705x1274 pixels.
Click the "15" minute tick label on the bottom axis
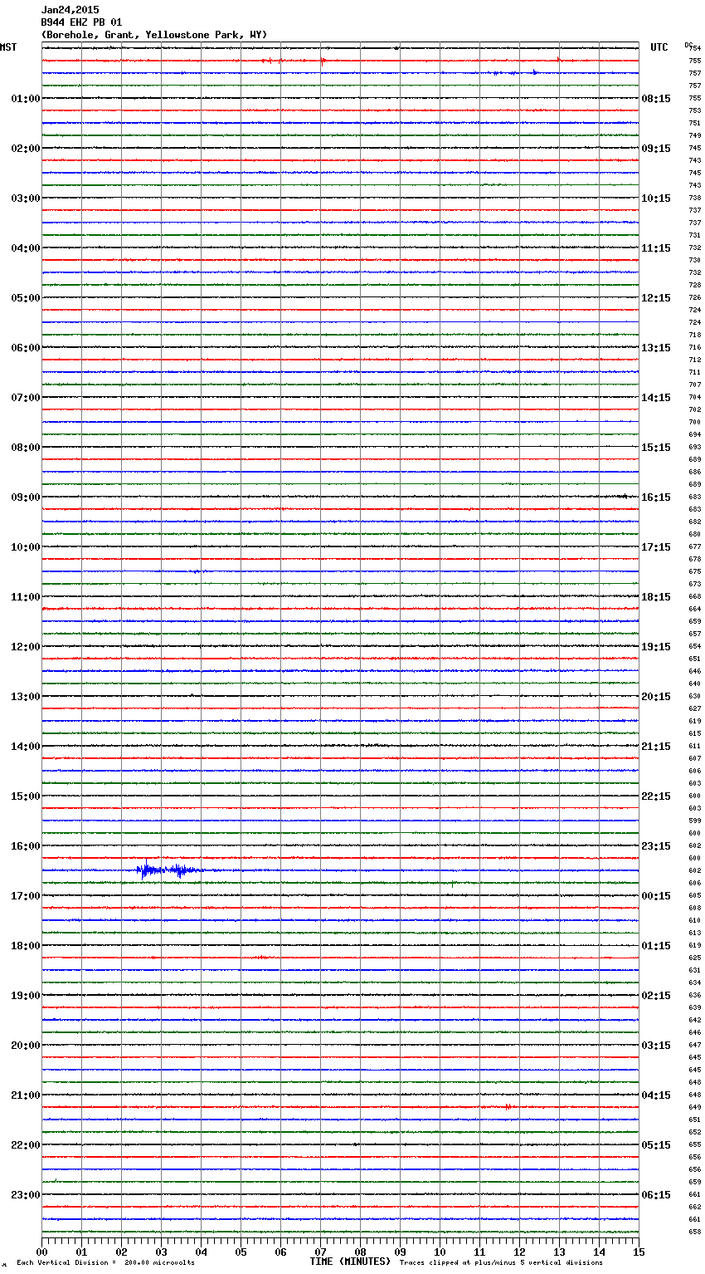coord(639,1252)
